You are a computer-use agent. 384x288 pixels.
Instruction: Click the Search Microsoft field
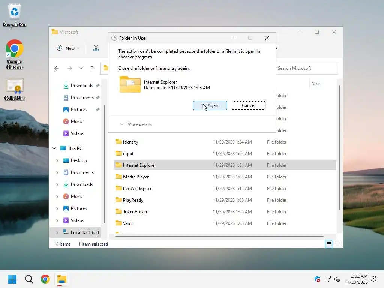pyautogui.click(x=307, y=68)
